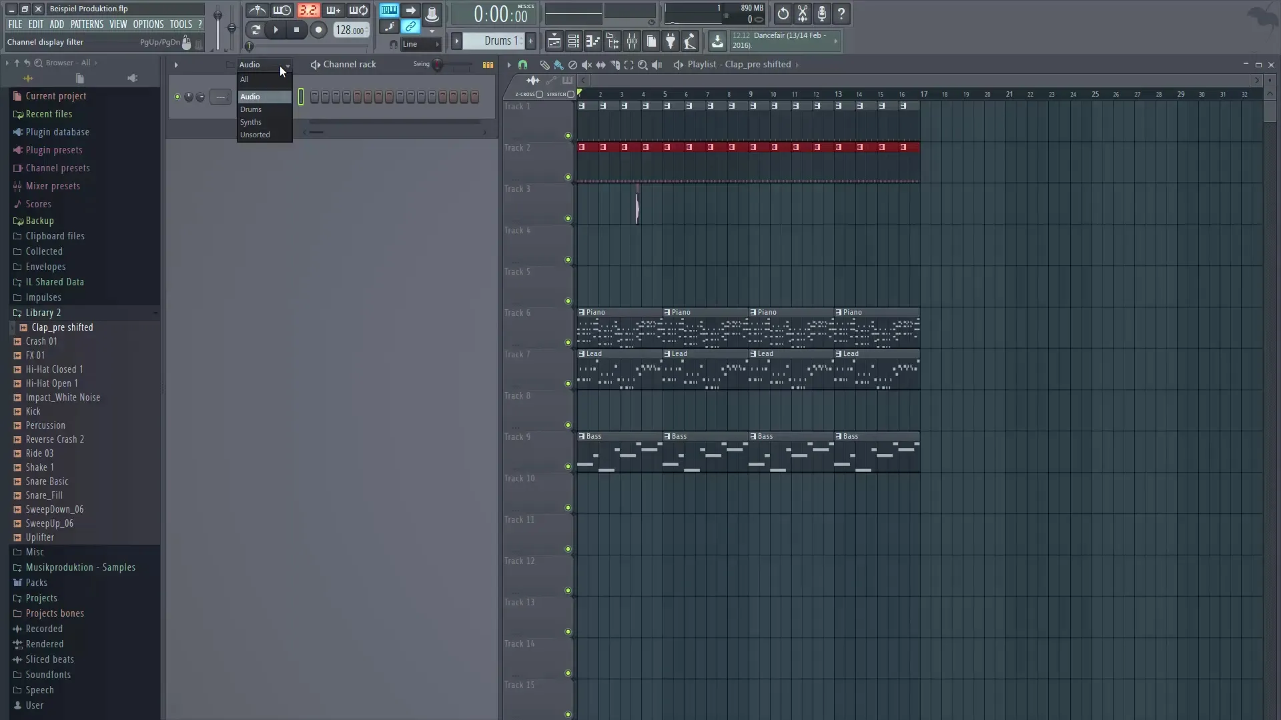Screen dimensions: 1281x720
Task: Mute Track 2 with its mute light
Action: (568, 177)
